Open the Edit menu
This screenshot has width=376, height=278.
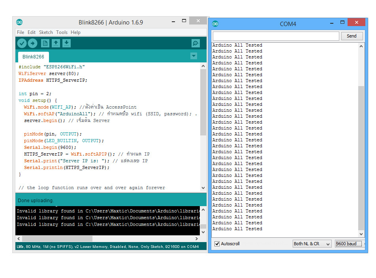pyautogui.click(x=32, y=32)
